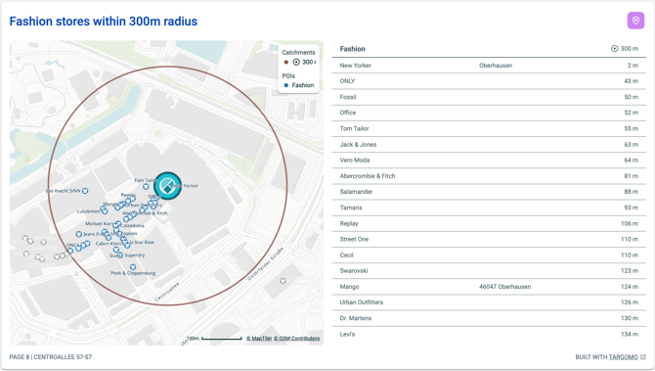
Task: Click the 46047 Oberhausen address cell
Action: pos(505,287)
